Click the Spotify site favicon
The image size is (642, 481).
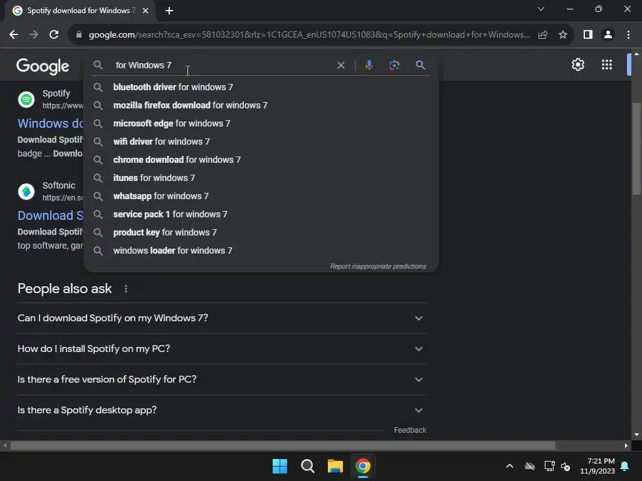click(x=26, y=100)
